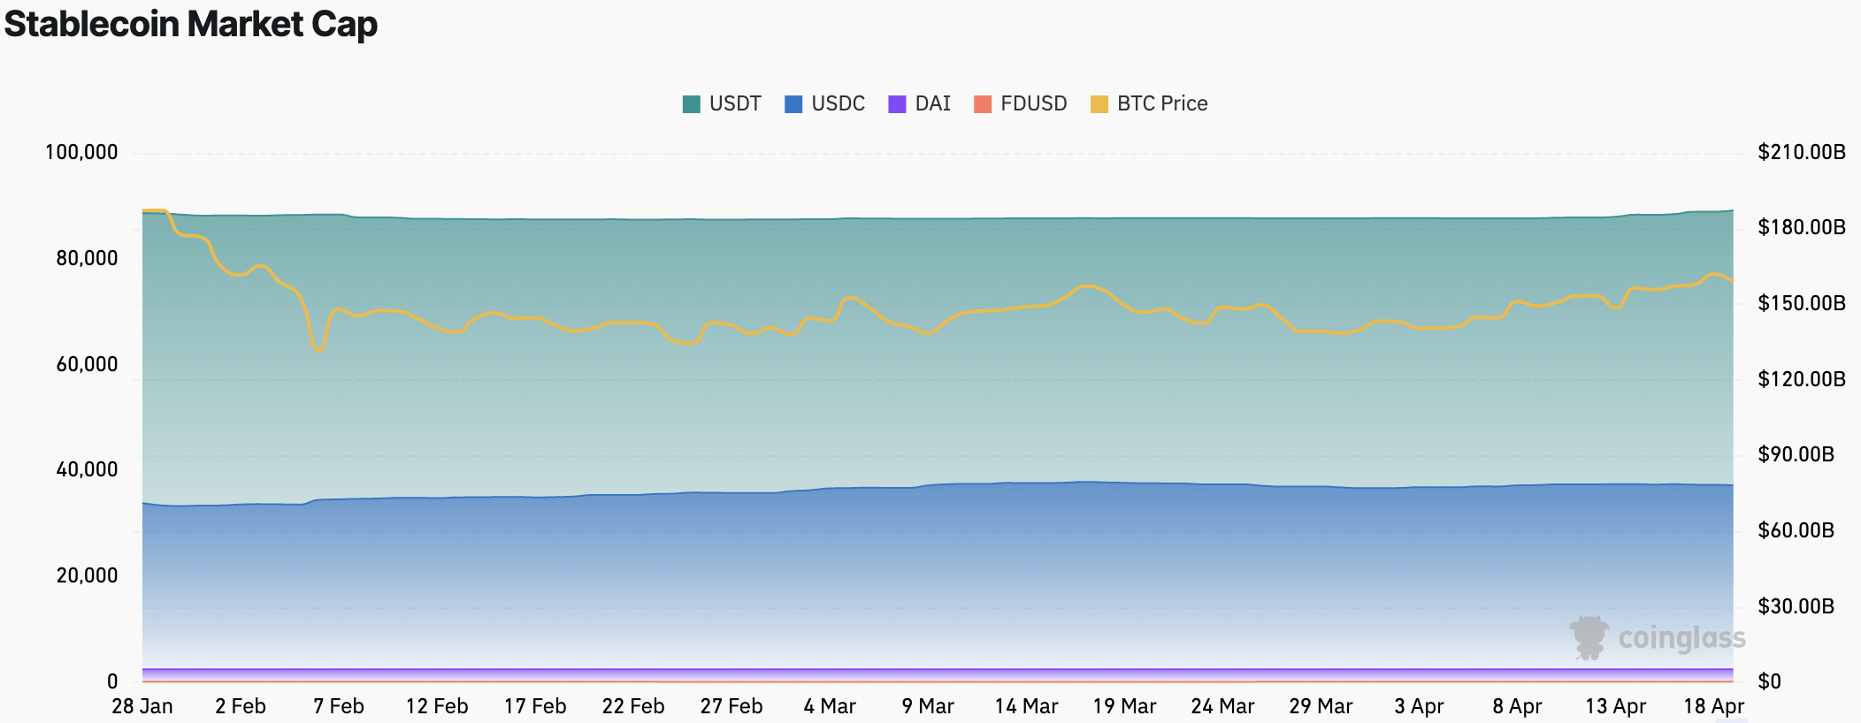Click the DAI purple legend square
1861x723 pixels.
pos(897,104)
